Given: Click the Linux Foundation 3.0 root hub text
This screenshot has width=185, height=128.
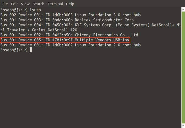Looking at the screenshot, I should click(108, 15).
